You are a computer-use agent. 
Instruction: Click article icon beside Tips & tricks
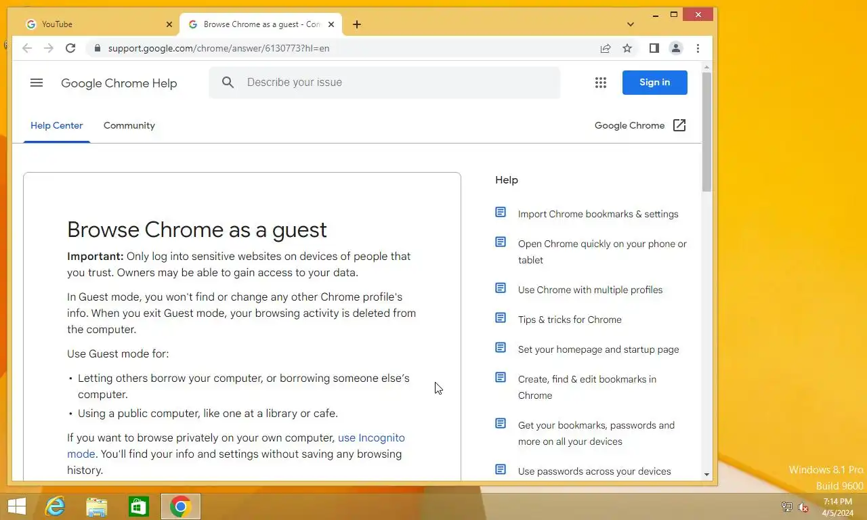(501, 318)
